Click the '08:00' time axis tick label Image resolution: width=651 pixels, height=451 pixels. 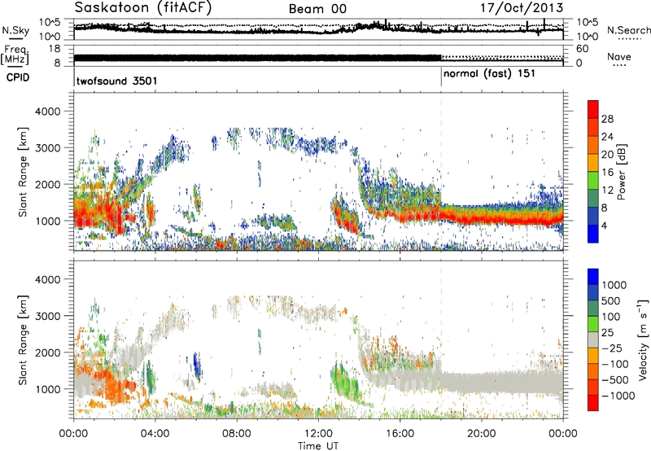237,434
